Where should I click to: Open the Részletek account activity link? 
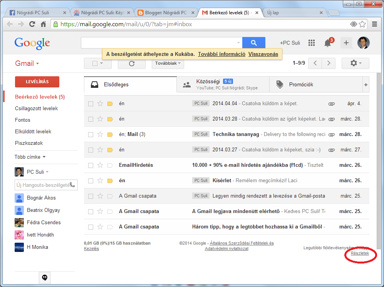click(360, 253)
